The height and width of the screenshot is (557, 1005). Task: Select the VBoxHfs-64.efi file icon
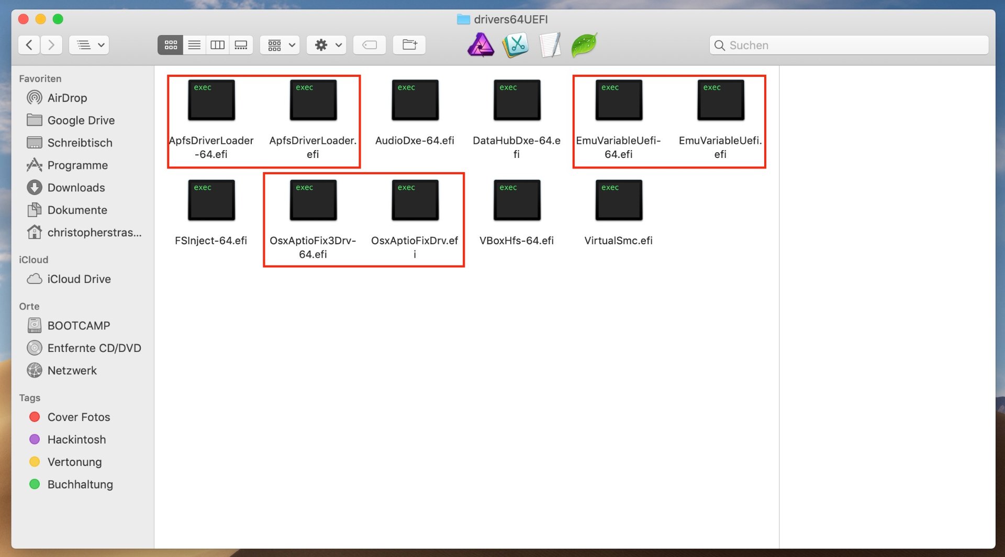pos(517,200)
